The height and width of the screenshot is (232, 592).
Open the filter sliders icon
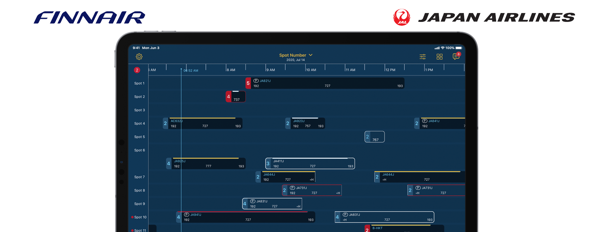tap(423, 57)
